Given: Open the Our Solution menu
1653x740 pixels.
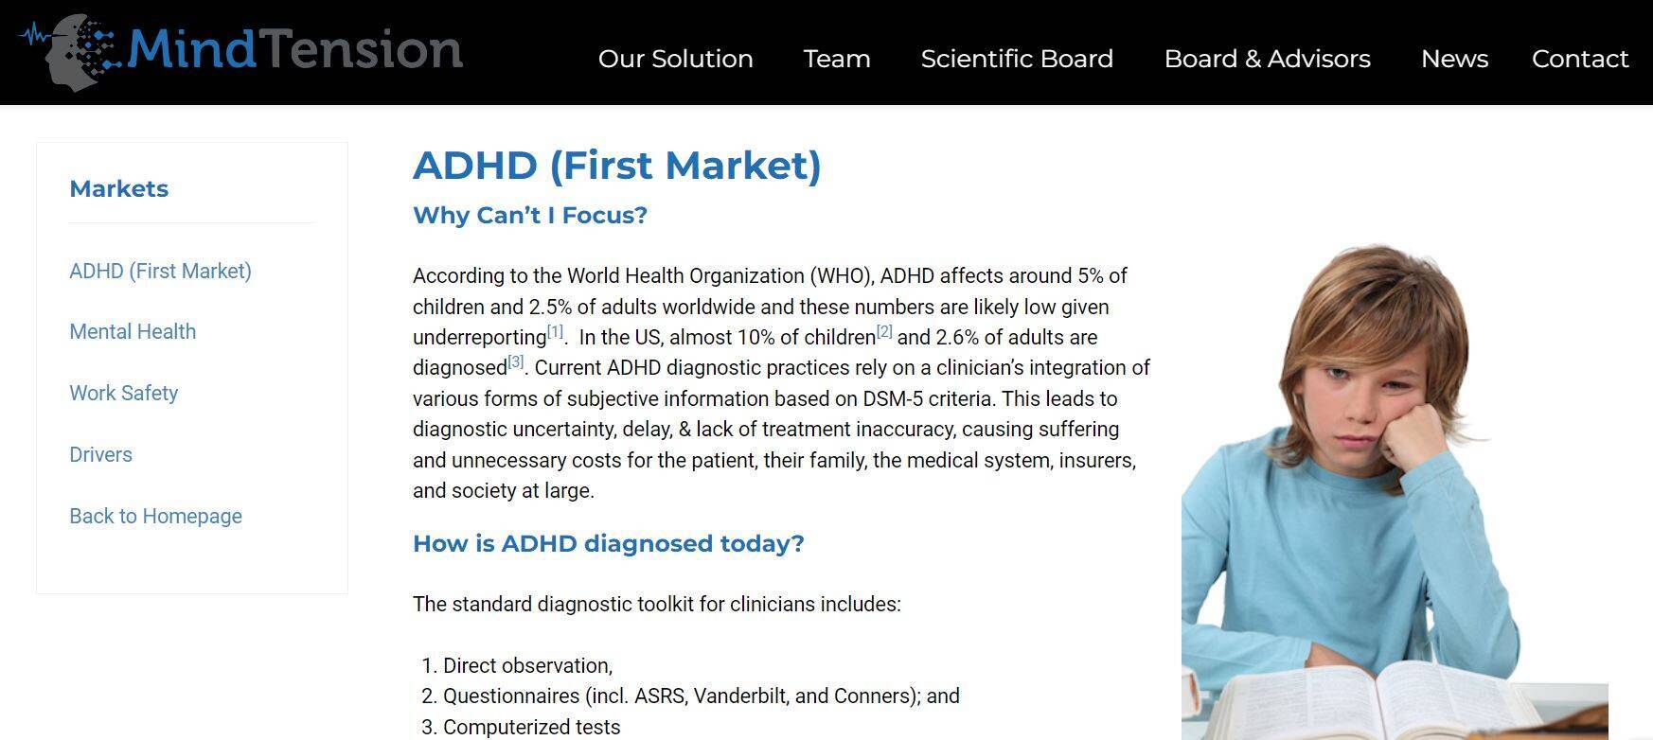Looking at the screenshot, I should click(x=675, y=59).
